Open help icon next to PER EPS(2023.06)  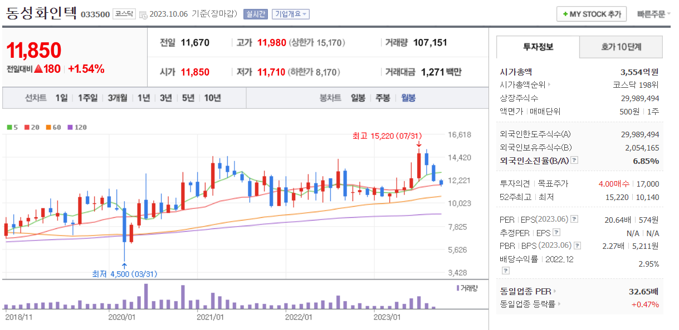pos(575,219)
